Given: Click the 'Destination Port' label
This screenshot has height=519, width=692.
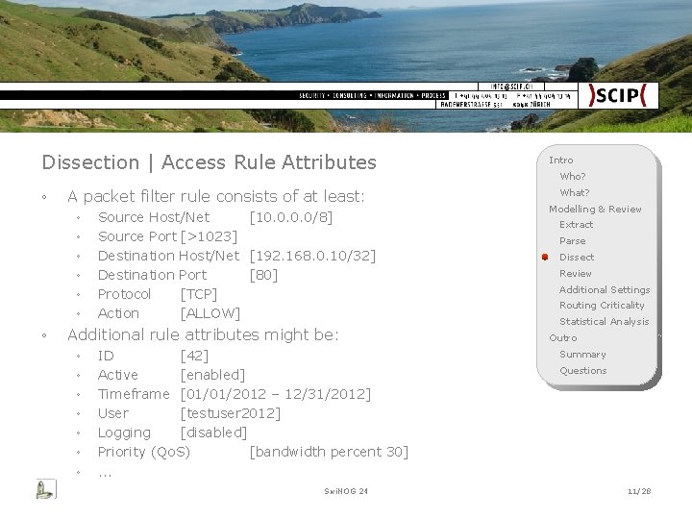Looking at the screenshot, I should [152, 275].
